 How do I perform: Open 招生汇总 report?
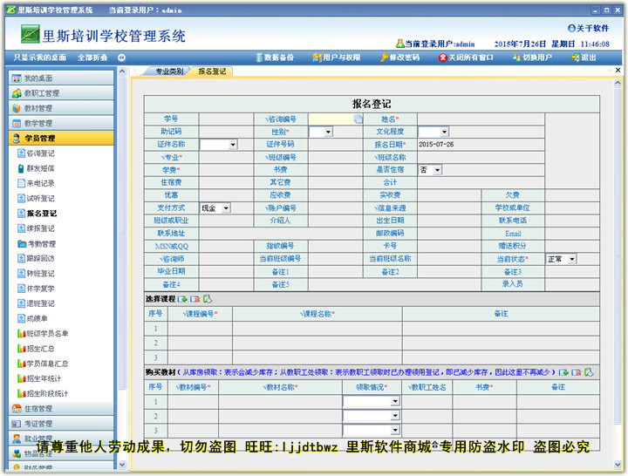point(36,349)
